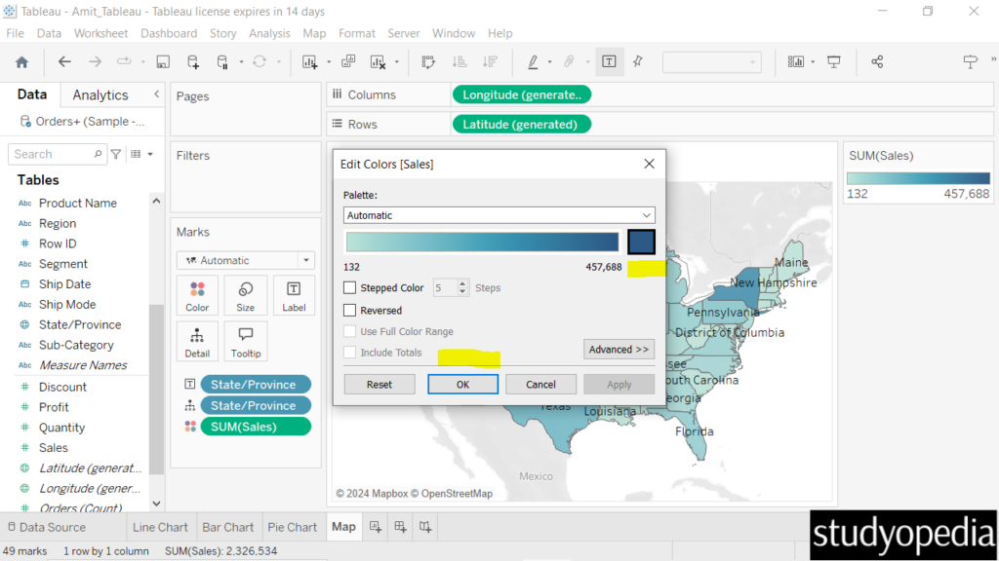
Task: Open the Palette Automatic dropdown
Action: click(x=499, y=215)
